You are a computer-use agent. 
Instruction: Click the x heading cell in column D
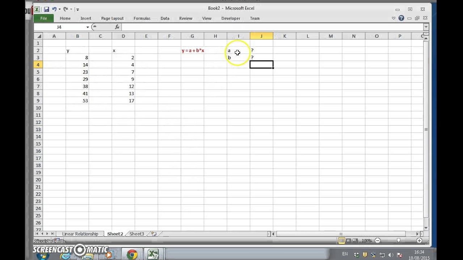tap(123, 51)
